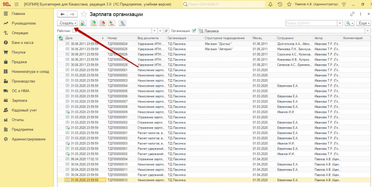Select month cell 01.05.2020
372x187 pixels.
(263, 180)
